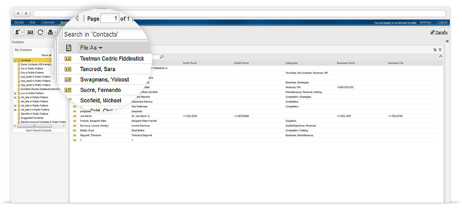This screenshot has width=462, height=209.
Task: Click the New Contact toolbar icon
Action: coord(17,32)
